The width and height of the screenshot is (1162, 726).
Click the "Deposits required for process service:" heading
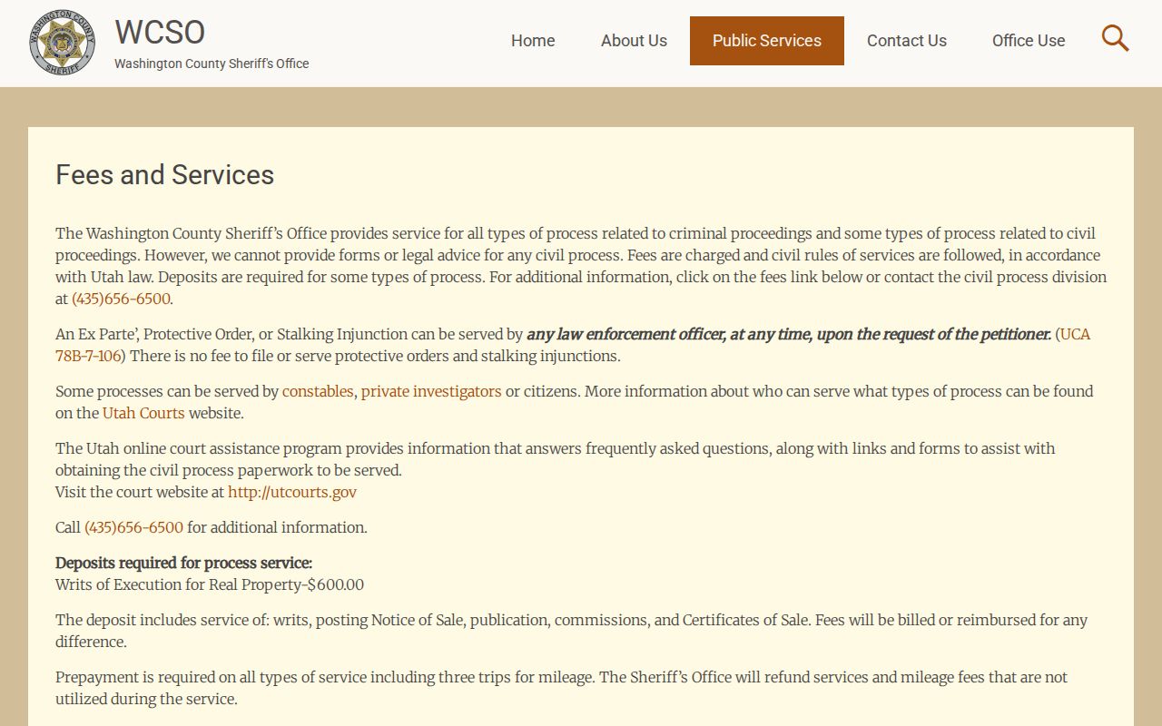tap(183, 563)
